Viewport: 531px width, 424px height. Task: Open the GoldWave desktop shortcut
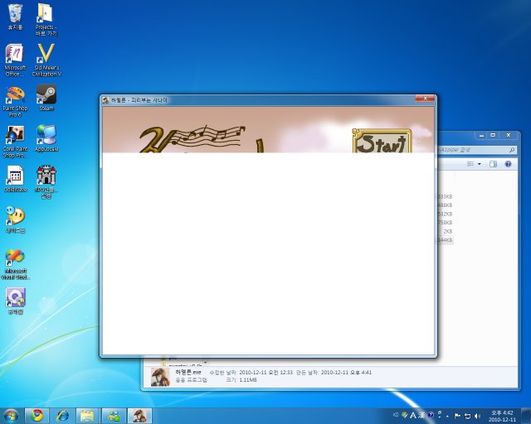15,179
